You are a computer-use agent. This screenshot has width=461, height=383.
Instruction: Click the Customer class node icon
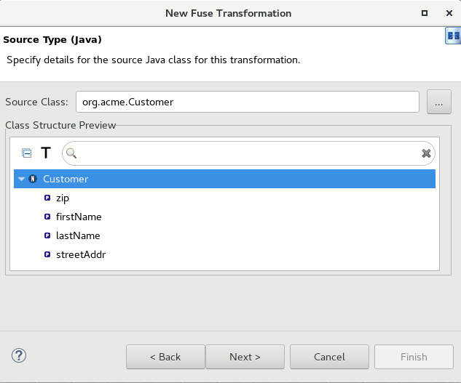[x=33, y=179]
